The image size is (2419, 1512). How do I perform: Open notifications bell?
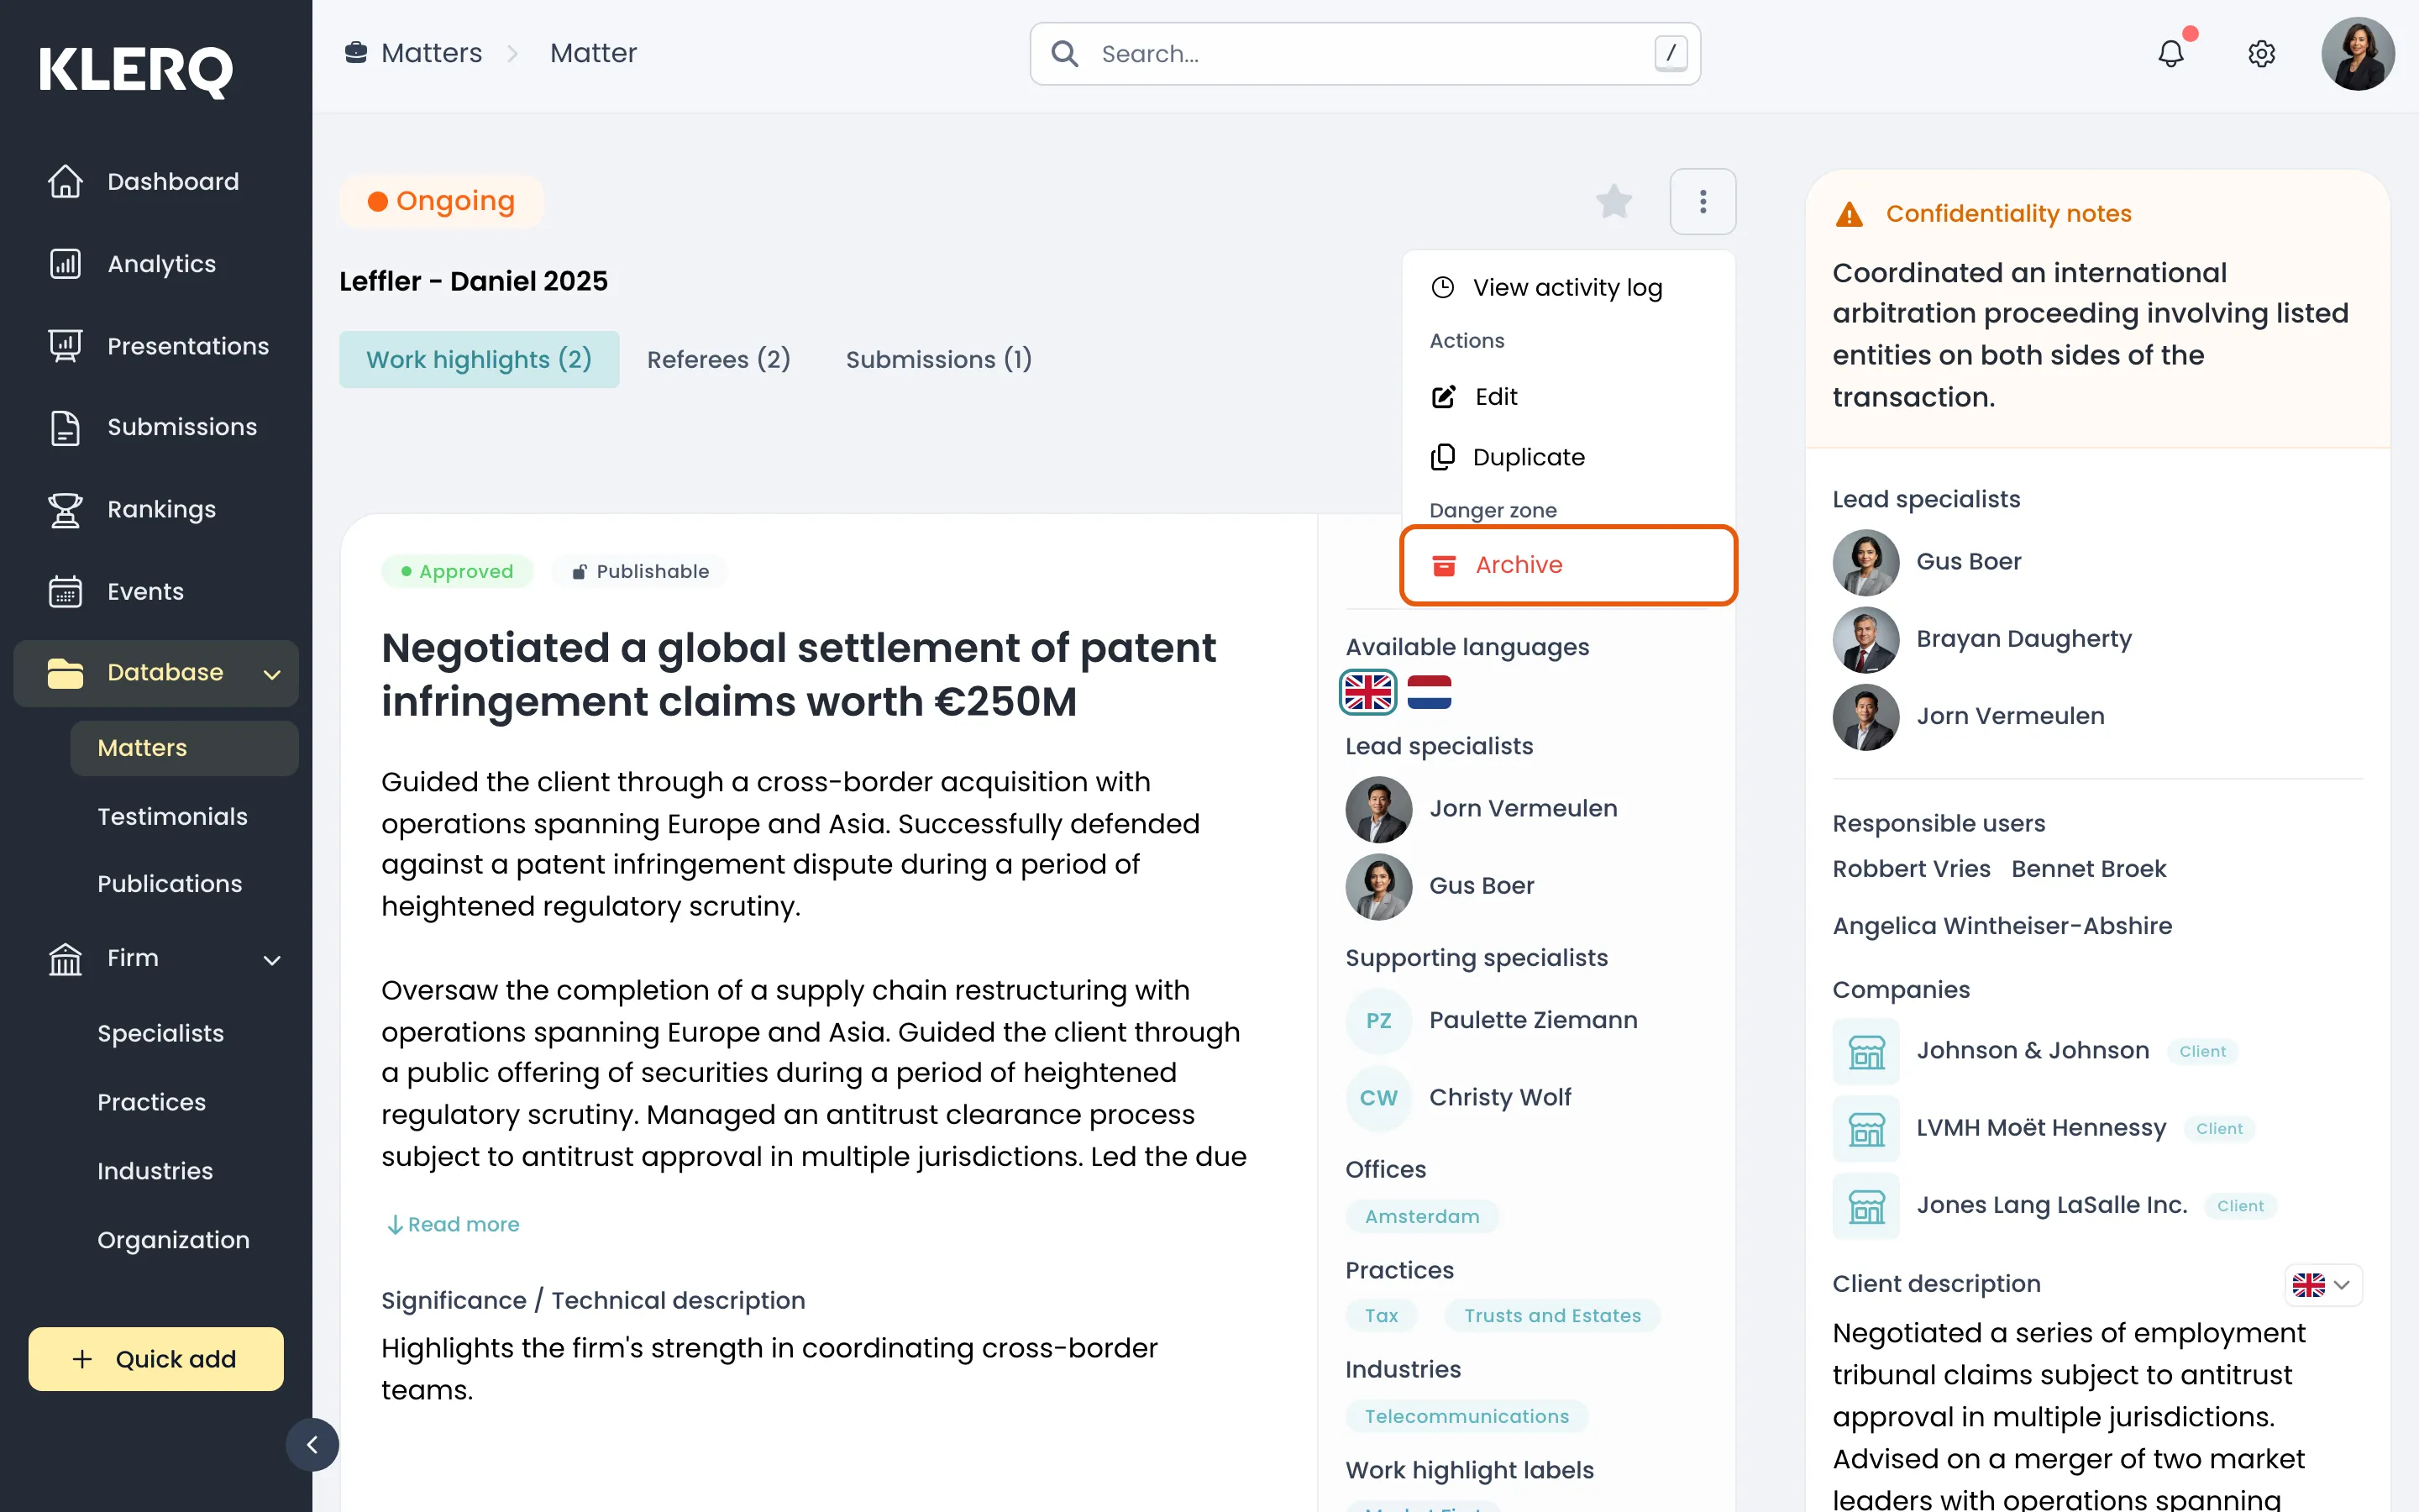point(2171,53)
